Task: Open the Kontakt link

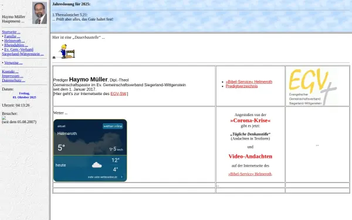Action: (10, 72)
